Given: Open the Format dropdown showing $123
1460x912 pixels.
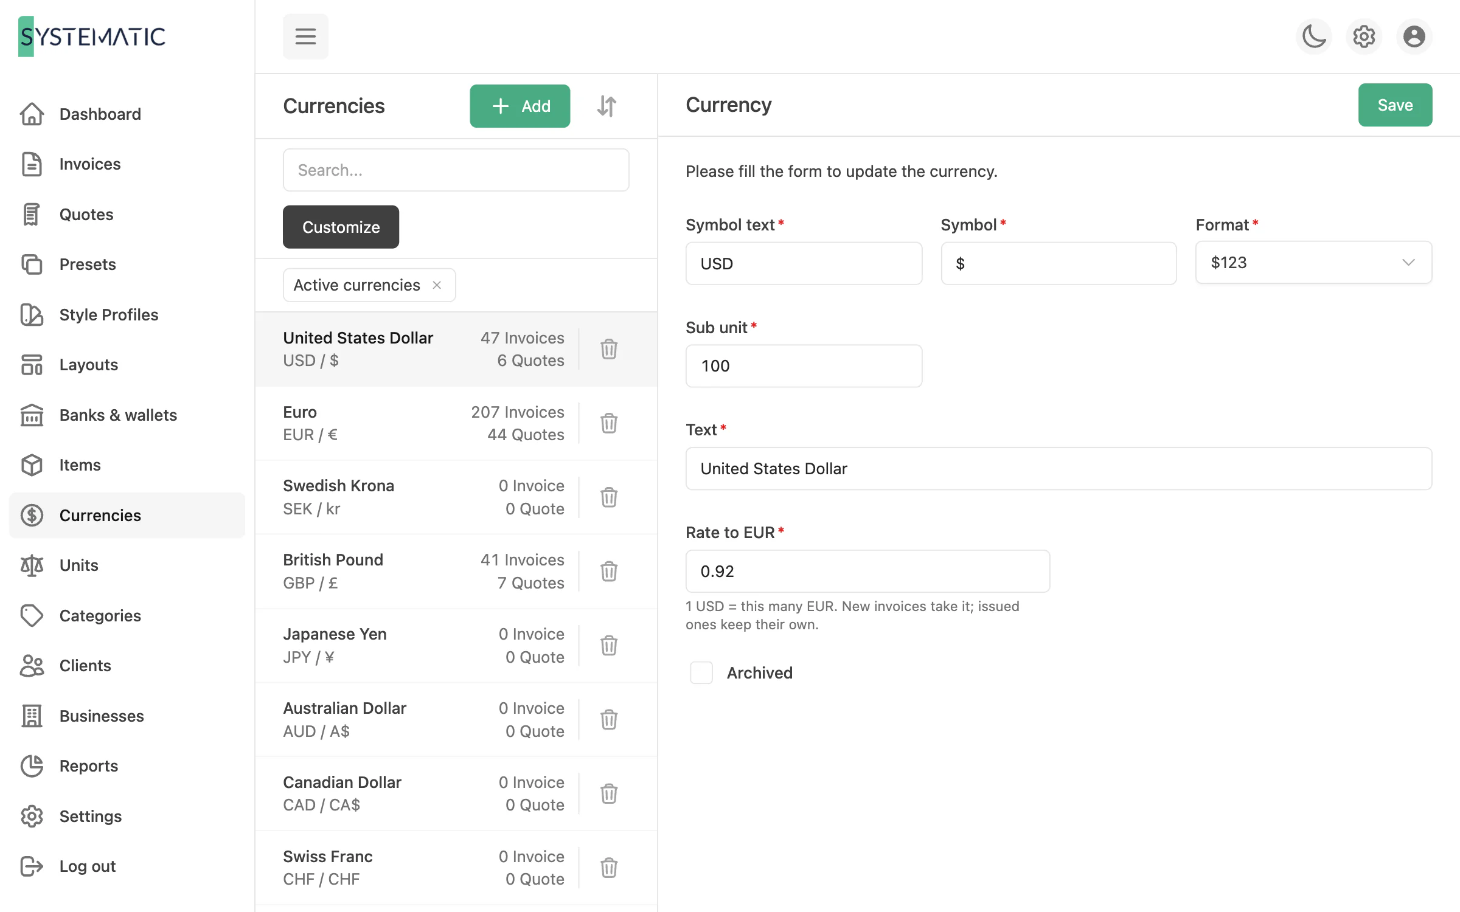Looking at the screenshot, I should point(1313,263).
